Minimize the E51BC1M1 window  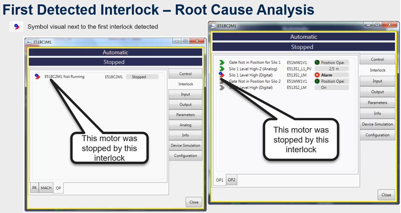(x=177, y=41)
